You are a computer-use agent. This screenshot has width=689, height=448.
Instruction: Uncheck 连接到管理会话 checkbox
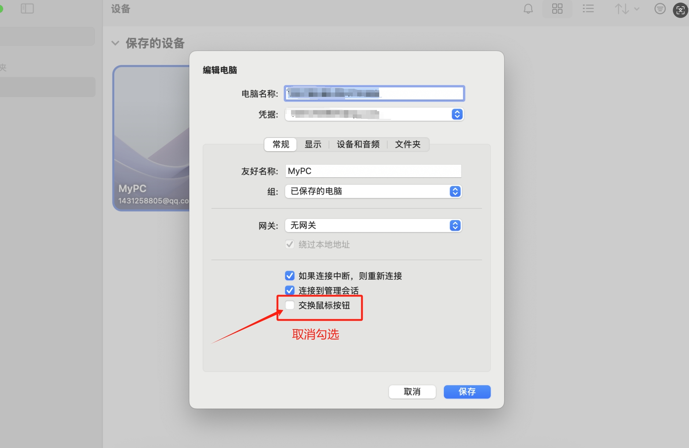tap(290, 290)
